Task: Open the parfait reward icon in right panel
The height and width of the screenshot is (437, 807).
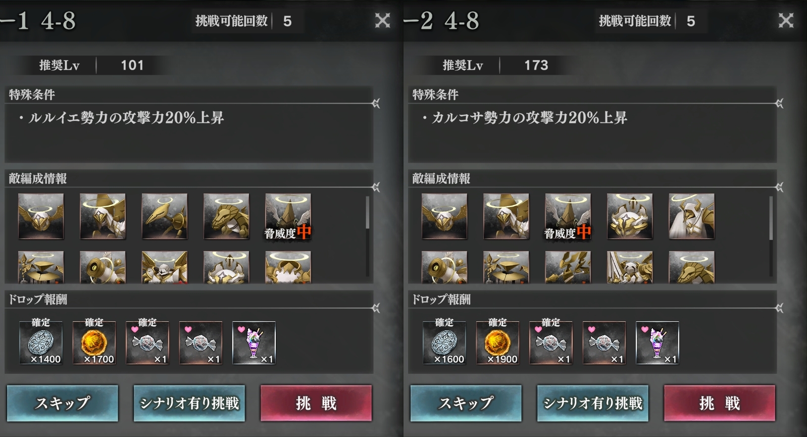Action: (x=658, y=343)
